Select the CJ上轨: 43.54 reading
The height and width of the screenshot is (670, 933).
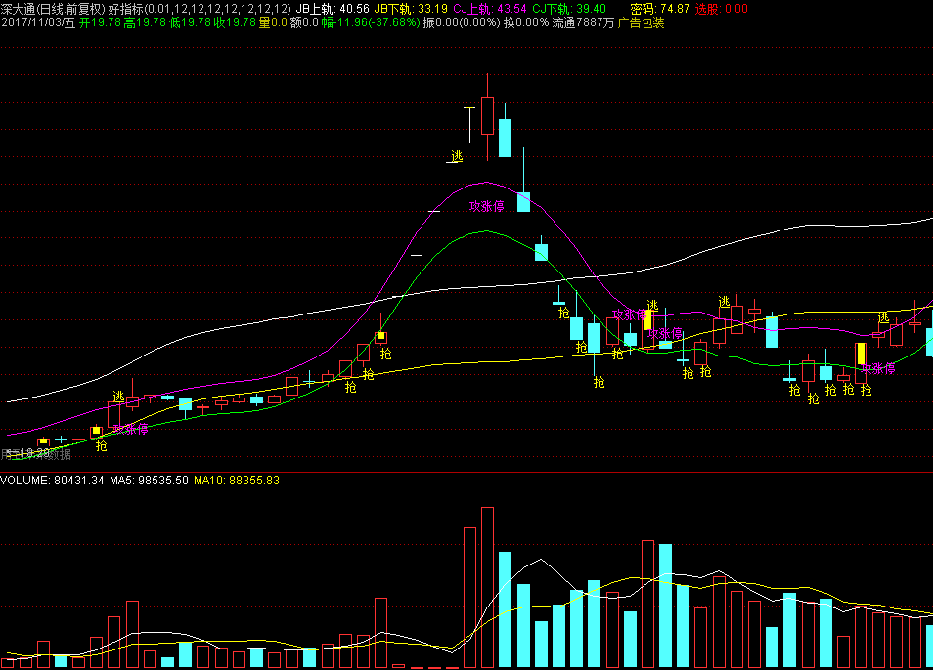click(x=490, y=9)
